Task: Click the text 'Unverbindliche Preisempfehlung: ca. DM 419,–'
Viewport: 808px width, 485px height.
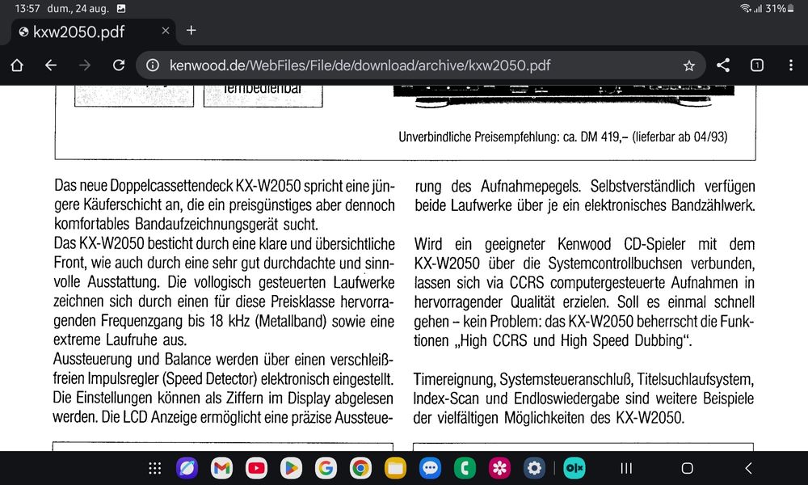Action: (x=513, y=137)
